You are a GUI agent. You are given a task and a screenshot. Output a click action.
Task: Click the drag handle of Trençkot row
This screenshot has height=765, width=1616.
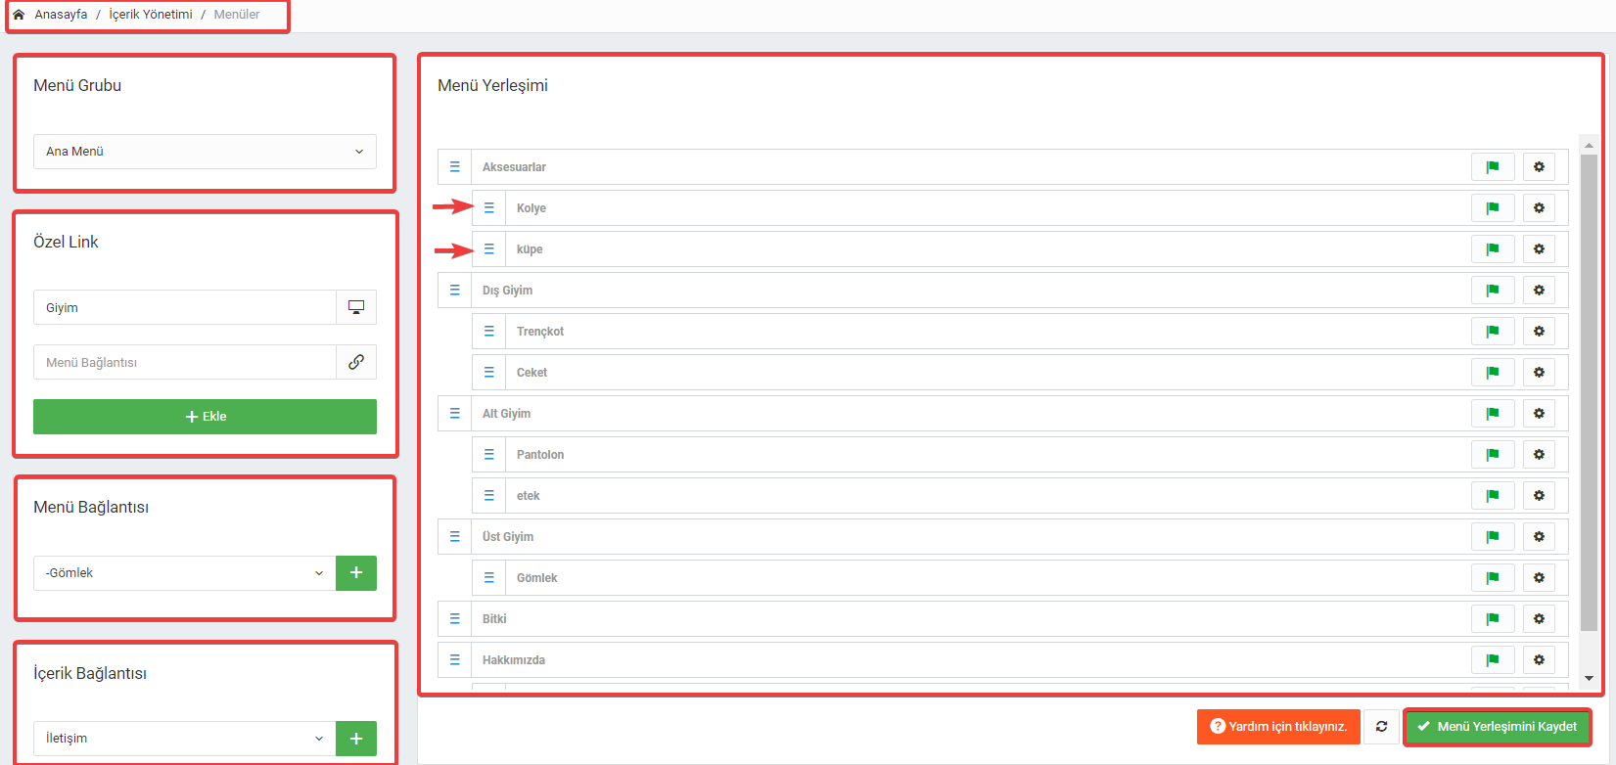point(489,332)
